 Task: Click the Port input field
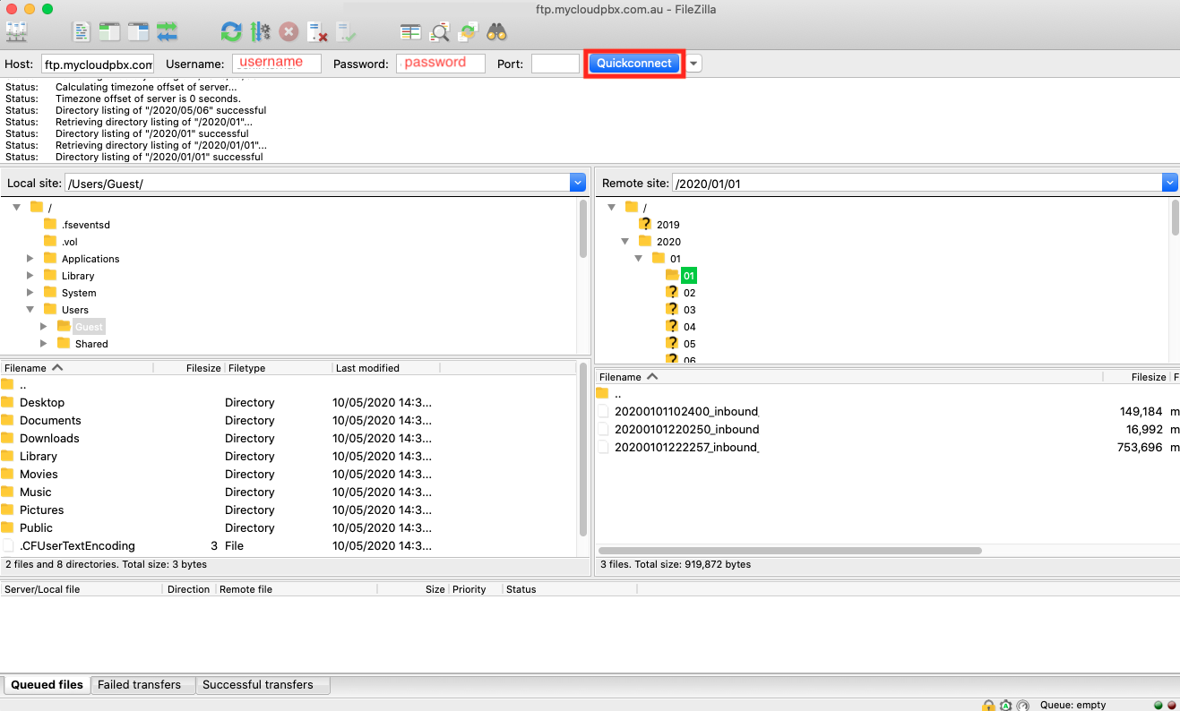556,64
